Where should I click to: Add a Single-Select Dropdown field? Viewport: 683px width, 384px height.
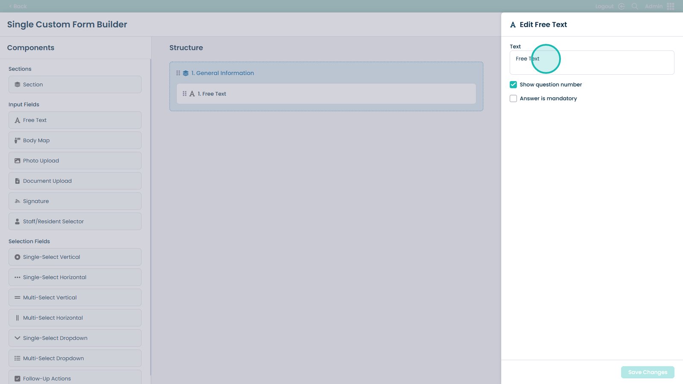point(75,338)
